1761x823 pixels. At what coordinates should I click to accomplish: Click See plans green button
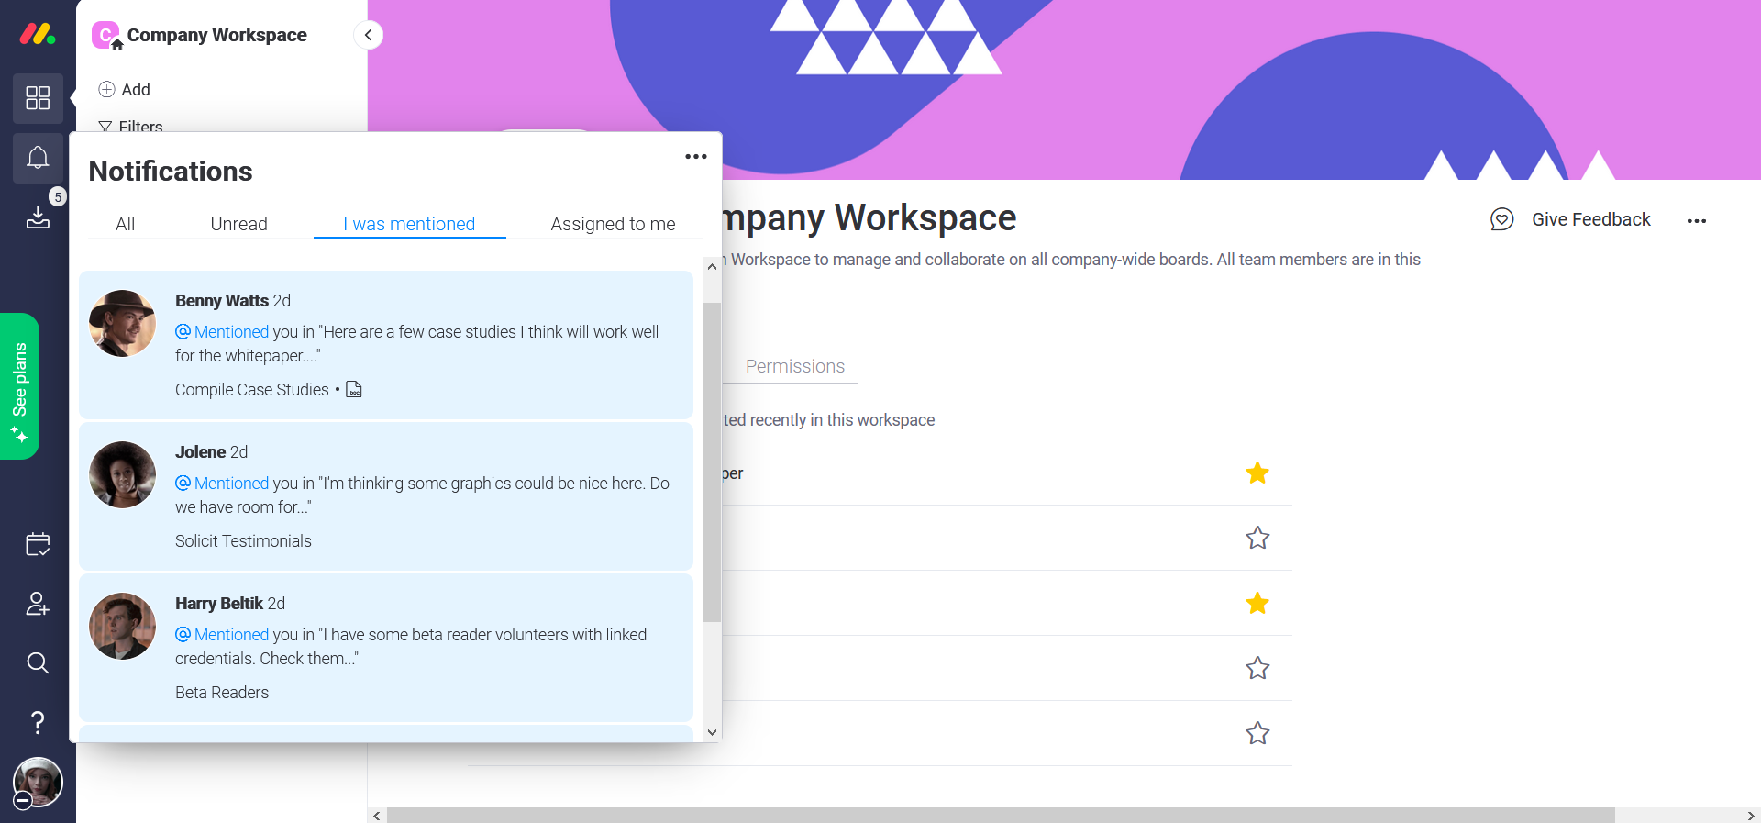point(19,386)
